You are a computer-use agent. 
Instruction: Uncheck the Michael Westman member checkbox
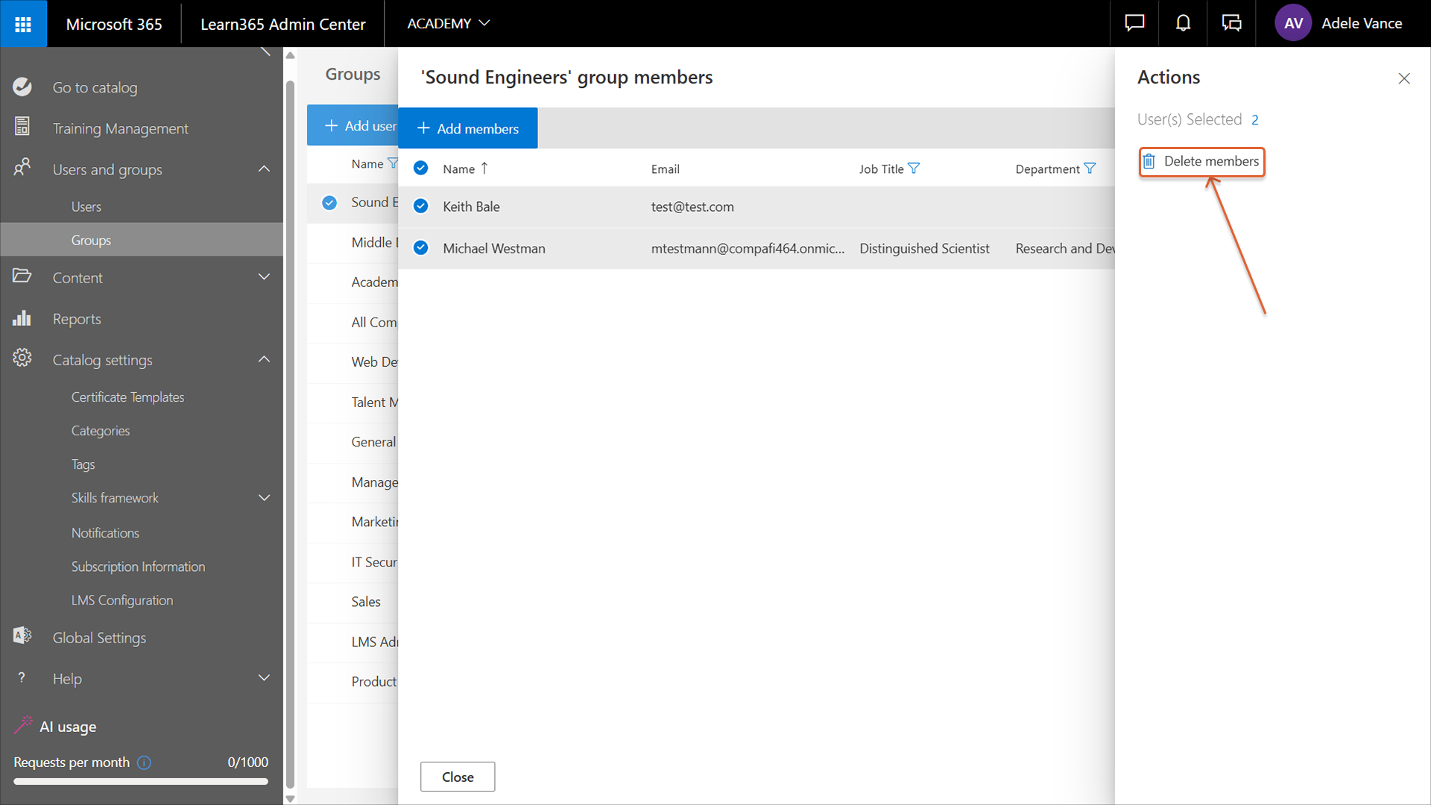pyautogui.click(x=421, y=248)
